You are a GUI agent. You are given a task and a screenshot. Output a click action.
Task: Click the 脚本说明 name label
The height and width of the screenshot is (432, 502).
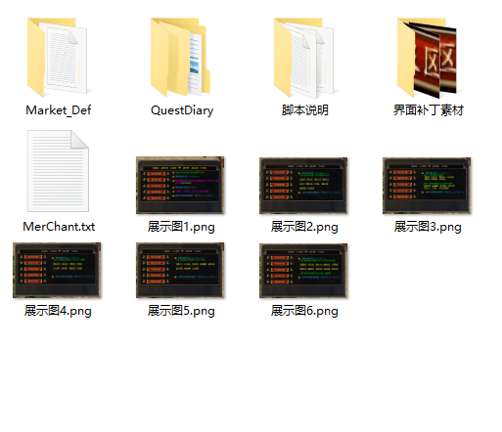pos(305,110)
